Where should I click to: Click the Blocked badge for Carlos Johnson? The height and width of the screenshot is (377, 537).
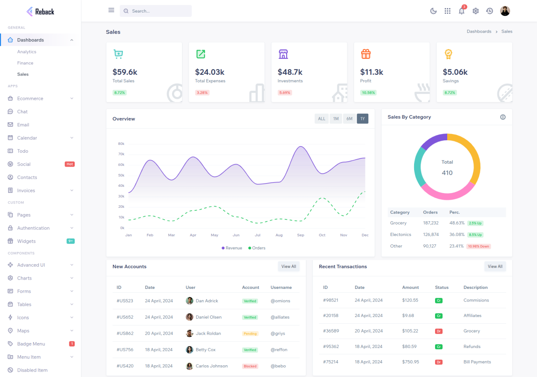(x=250, y=366)
